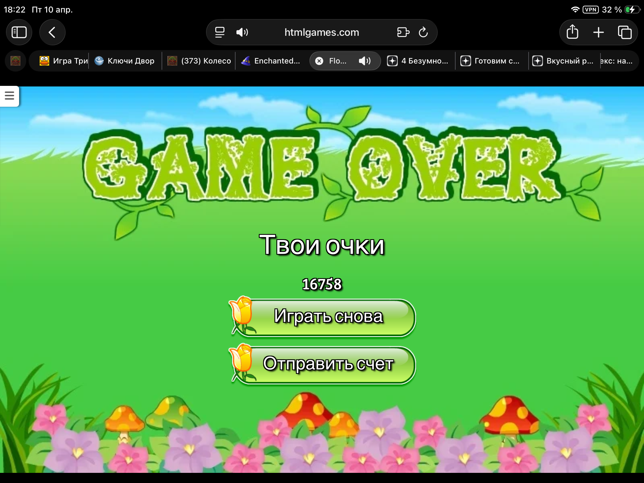Show all open tabs overview

tap(625, 32)
